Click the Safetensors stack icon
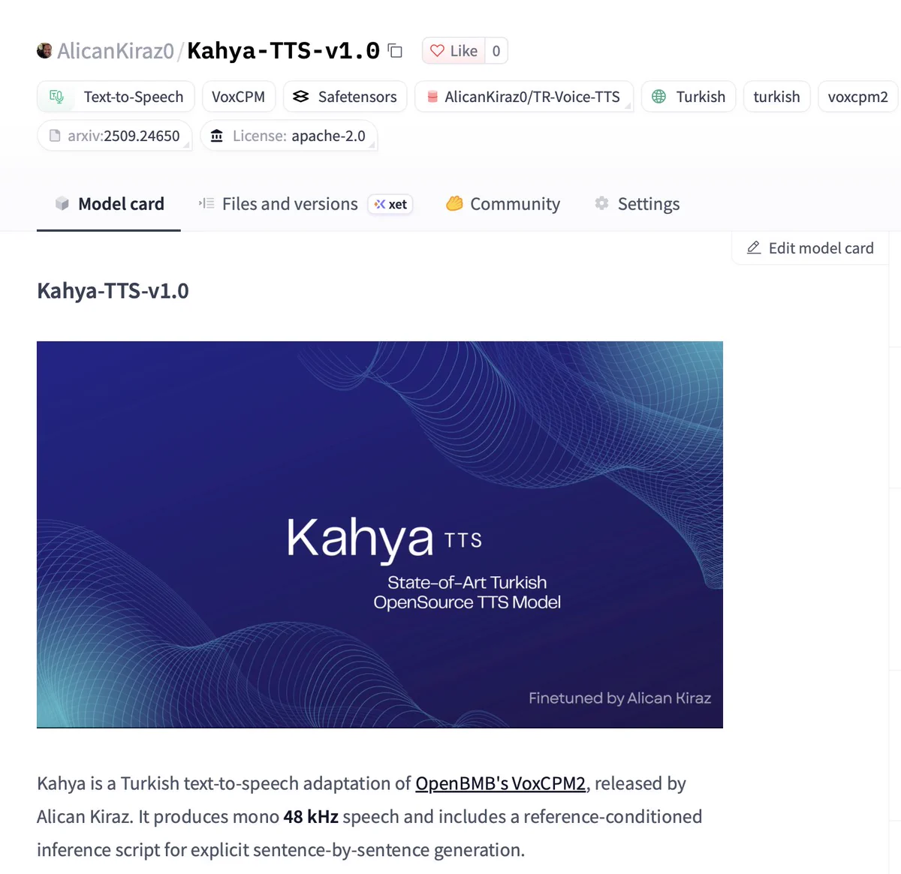 (301, 97)
